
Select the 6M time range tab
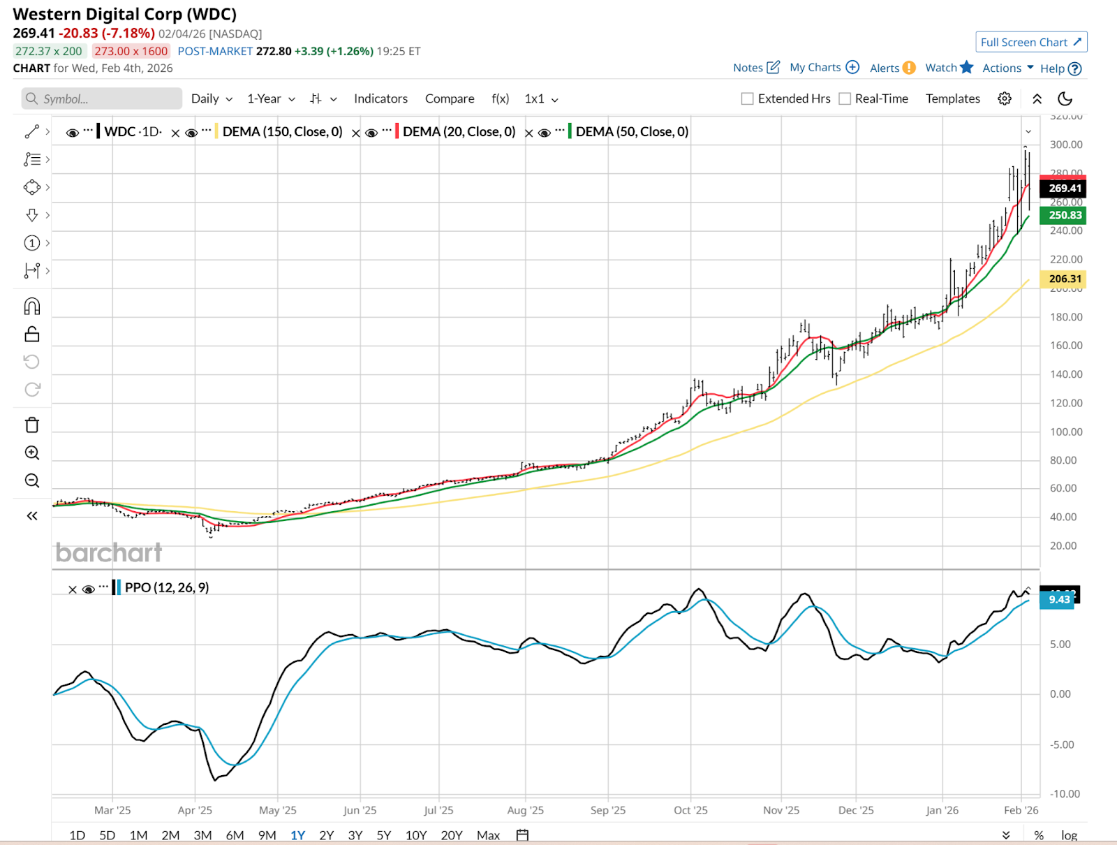click(x=235, y=835)
